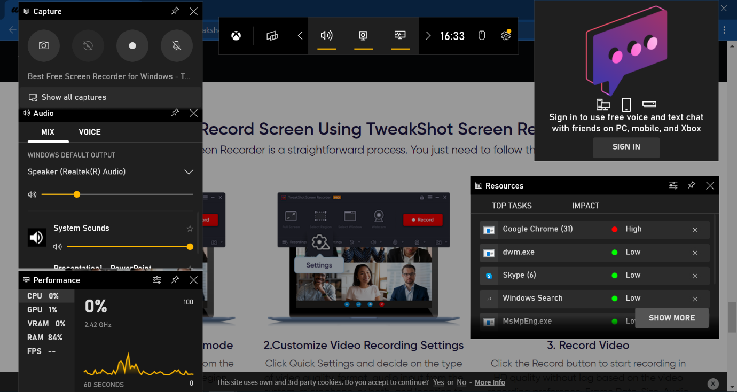Select the dwm.exe row
737x392 pixels.
click(x=594, y=252)
